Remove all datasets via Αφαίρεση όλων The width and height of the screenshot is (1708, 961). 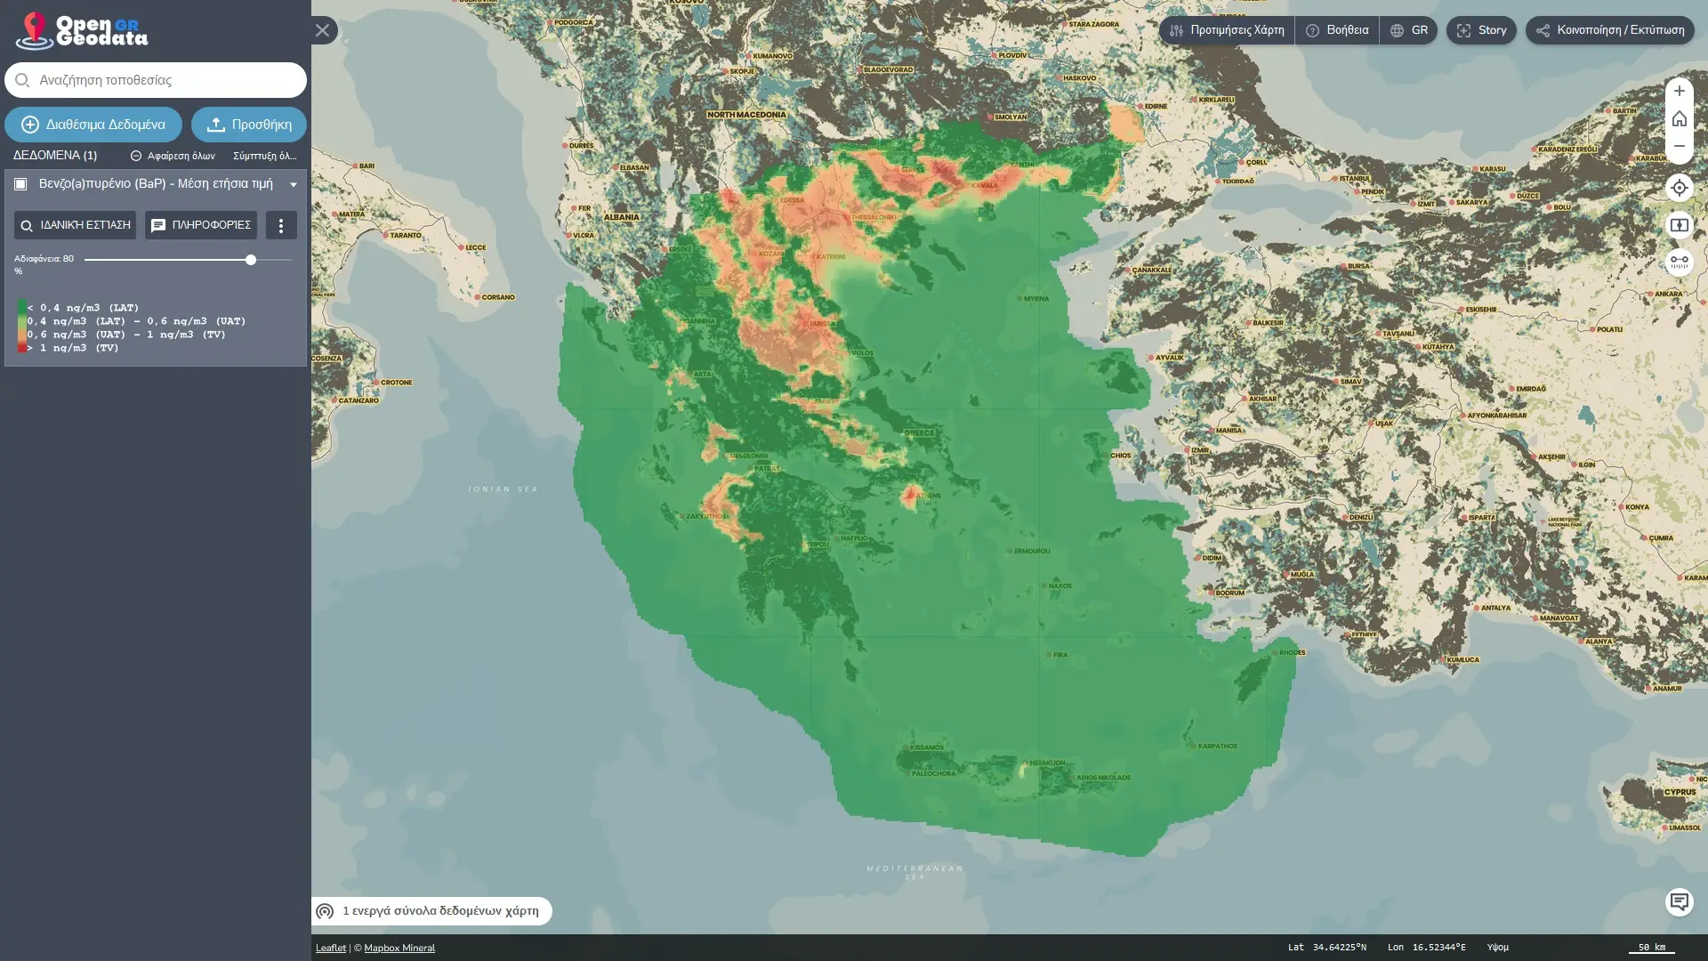[173, 156]
